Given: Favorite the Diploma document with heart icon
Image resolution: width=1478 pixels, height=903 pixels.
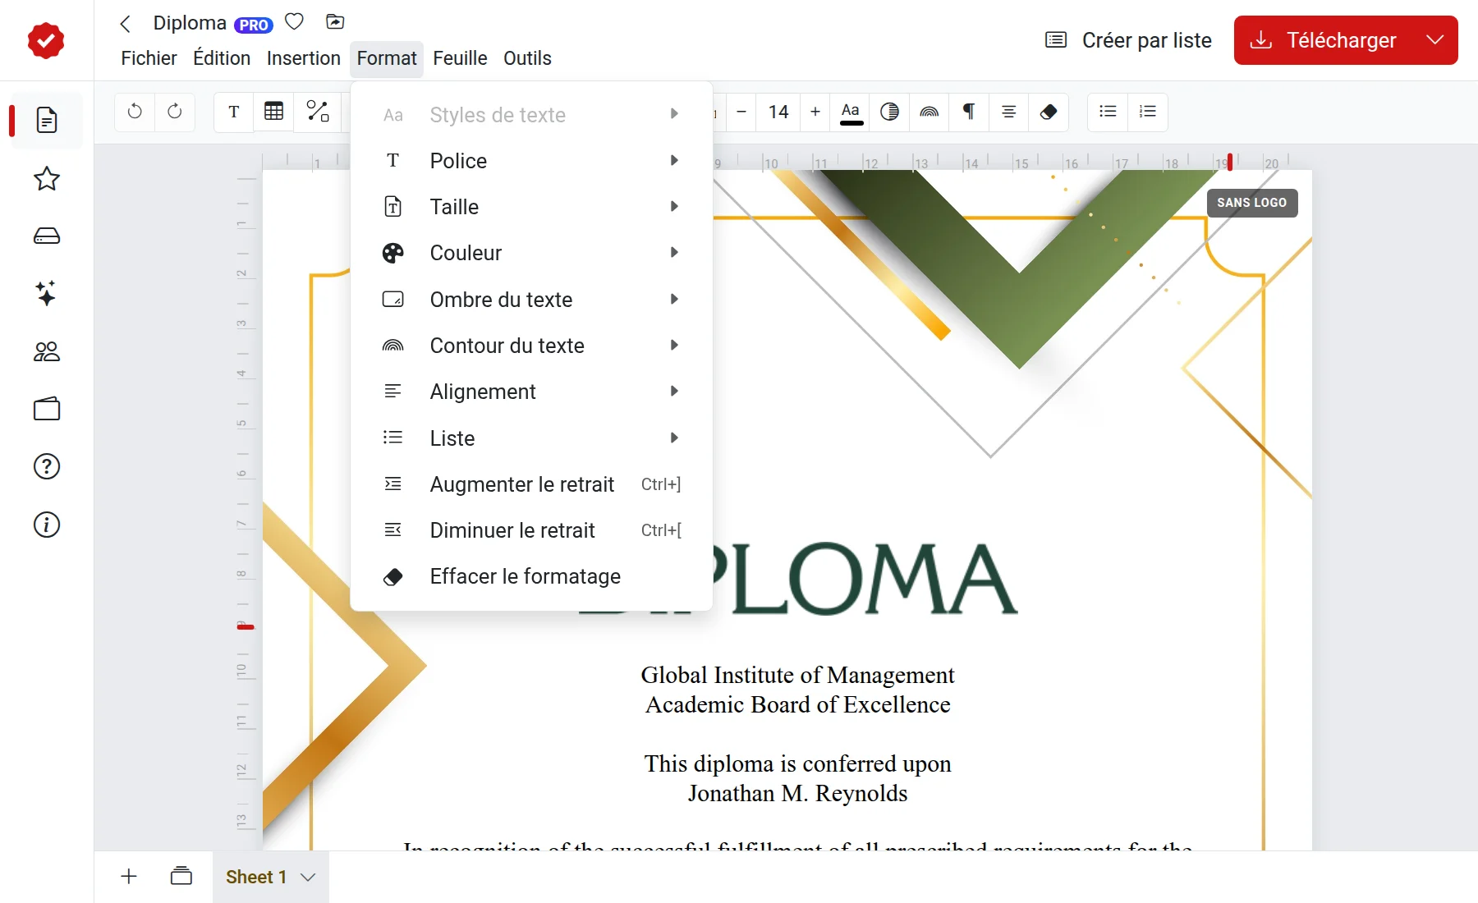Looking at the screenshot, I should pyautogui.click(x=294, y=22).
